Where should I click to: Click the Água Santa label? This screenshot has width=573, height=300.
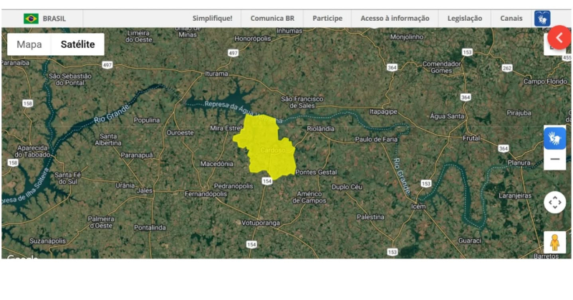pos(447,116)
